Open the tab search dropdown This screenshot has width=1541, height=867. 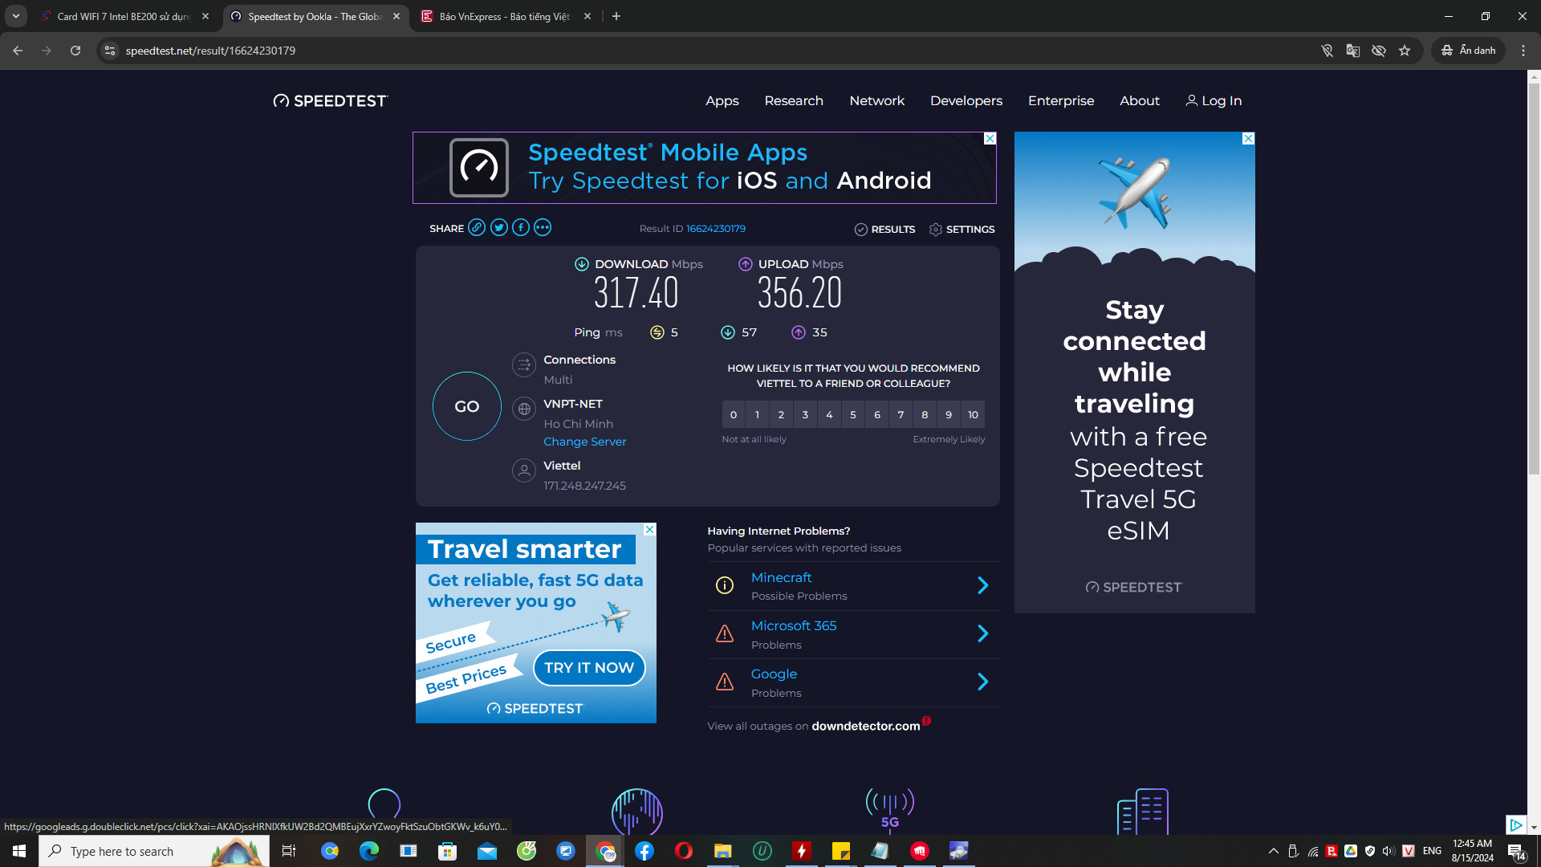(16, 16)
